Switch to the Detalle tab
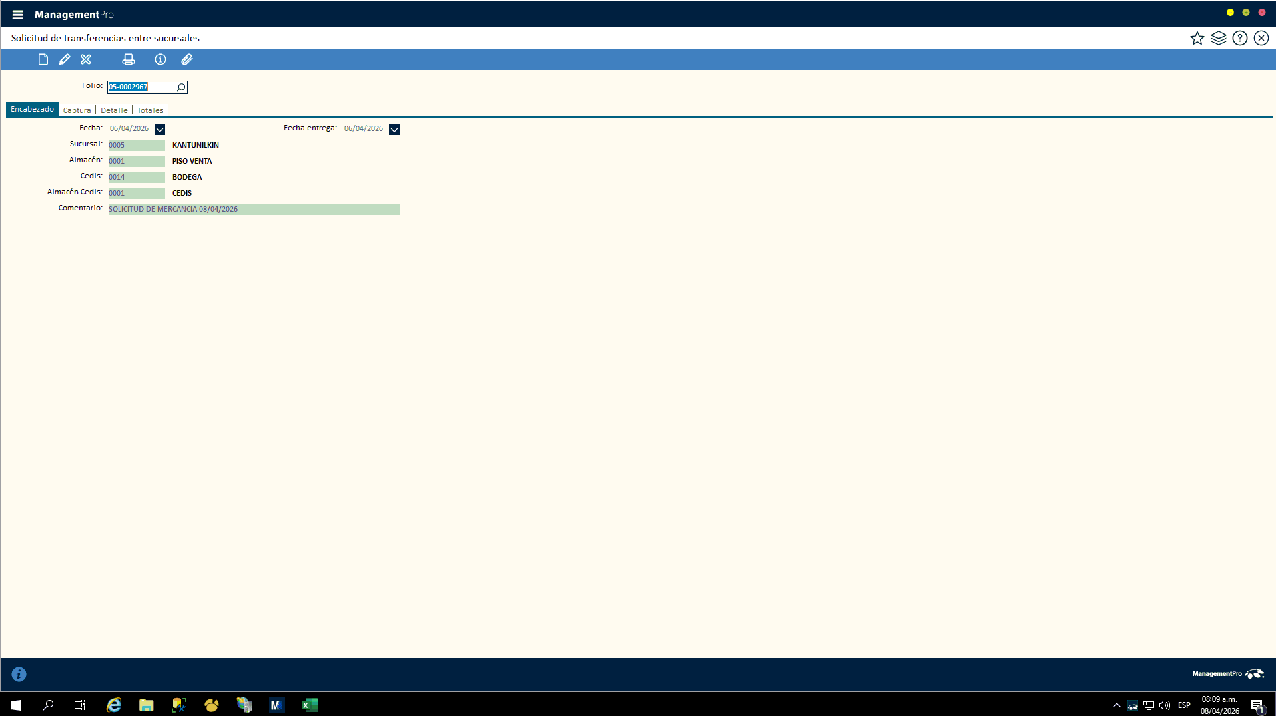The height and width of the screenshot is (716, 1276). pos(114,110)
